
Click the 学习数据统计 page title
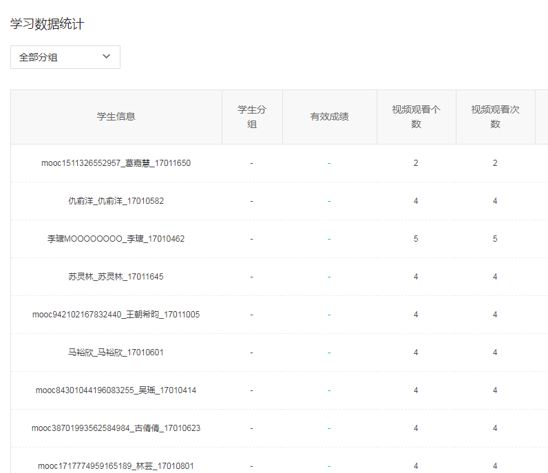[x=48, y=24]
